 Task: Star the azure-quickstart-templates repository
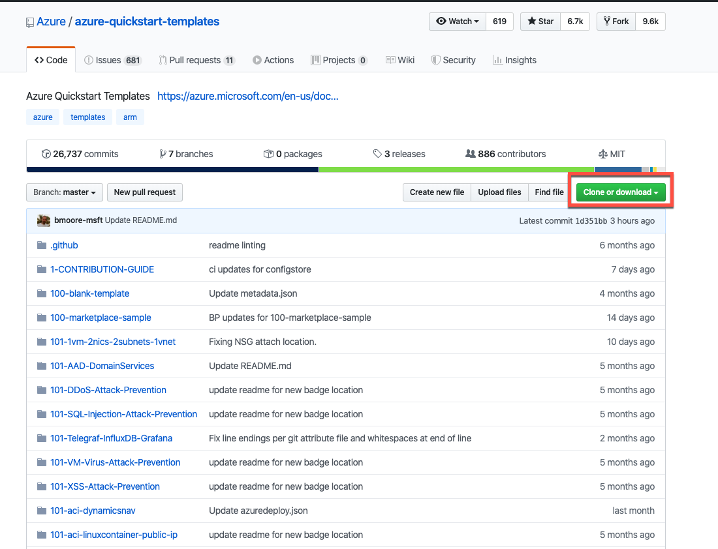tap(540, 21)
